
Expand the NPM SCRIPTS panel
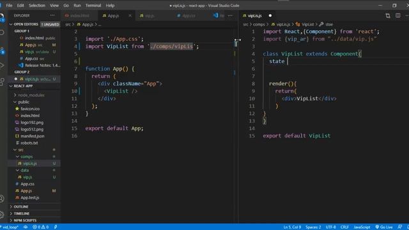tap(35, 220)
